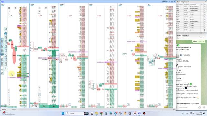Show hidden system tray icons
This screenshot has height=116, width=207.
point(183,113)
